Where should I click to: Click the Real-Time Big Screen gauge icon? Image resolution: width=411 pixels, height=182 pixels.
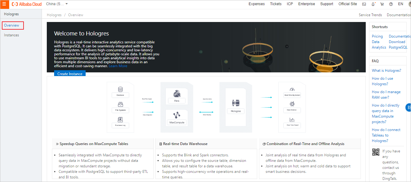[x=292, y=89]
